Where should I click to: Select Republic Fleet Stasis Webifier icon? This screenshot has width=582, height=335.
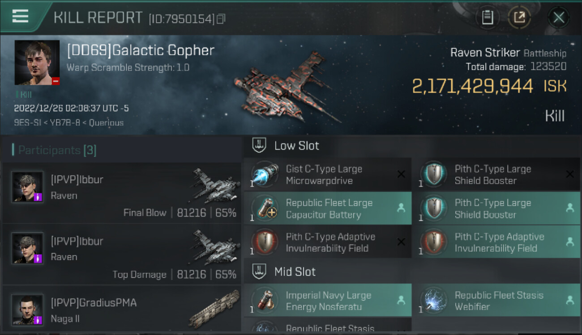(433, 301)
